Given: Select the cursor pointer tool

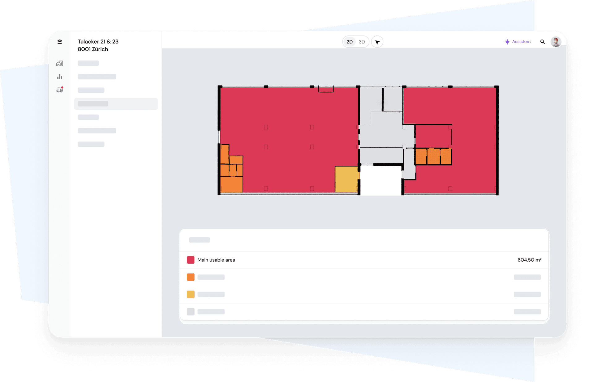Looking at the screenshot, I should tap(377, 42).
